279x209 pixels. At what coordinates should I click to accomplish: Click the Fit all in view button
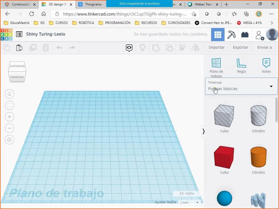point(10,105)
